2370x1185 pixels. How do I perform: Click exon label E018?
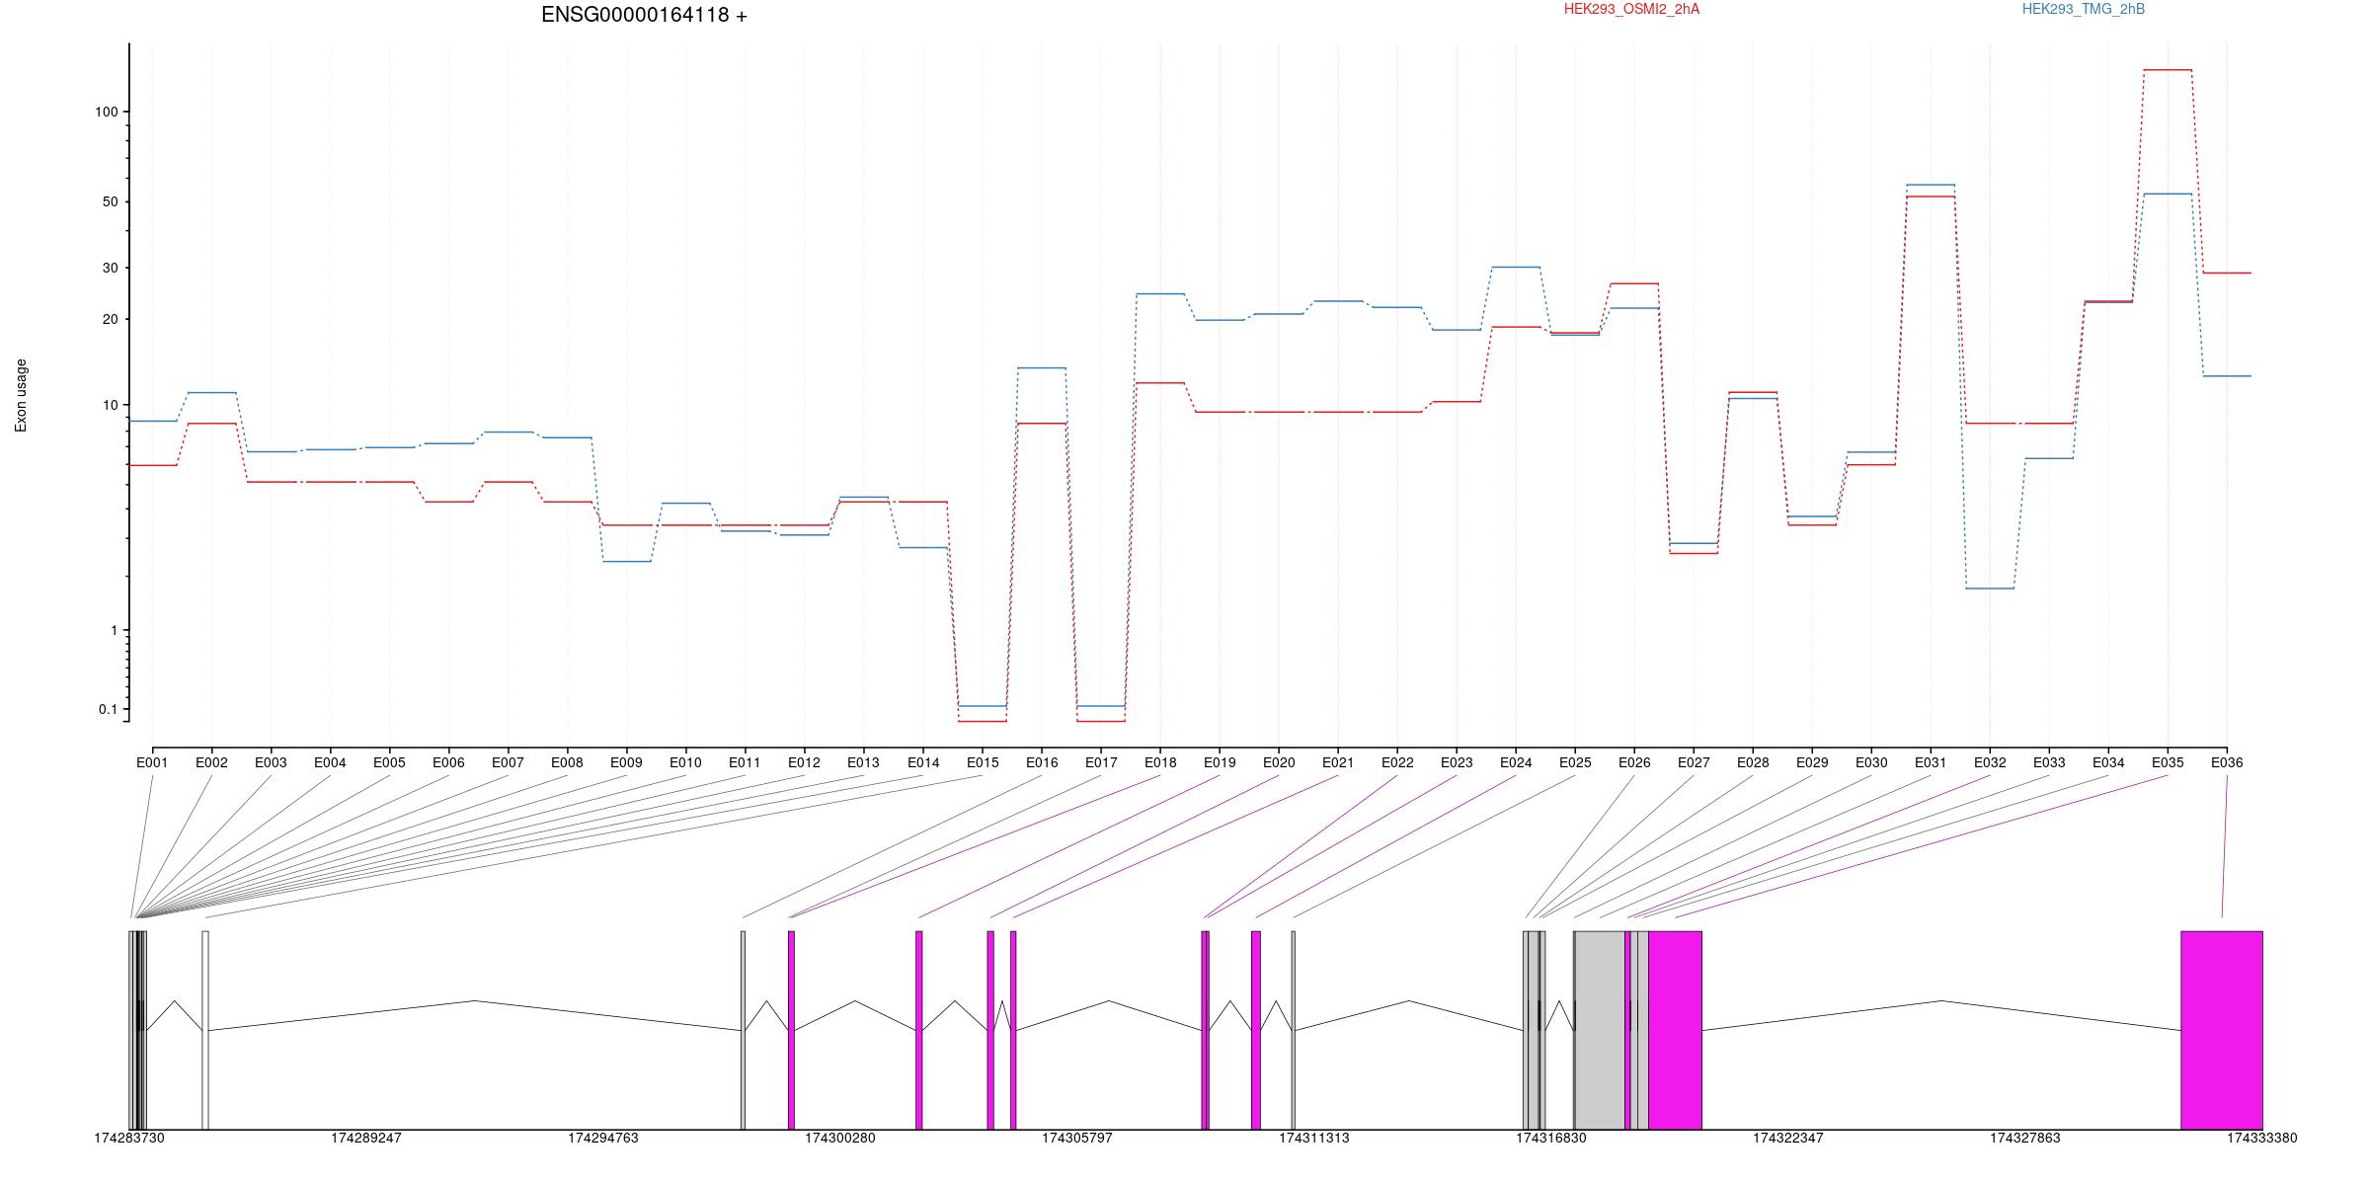pos(1160,762)
